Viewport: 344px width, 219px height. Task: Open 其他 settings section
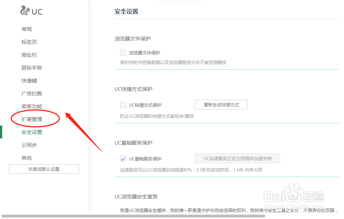point(27,158)
